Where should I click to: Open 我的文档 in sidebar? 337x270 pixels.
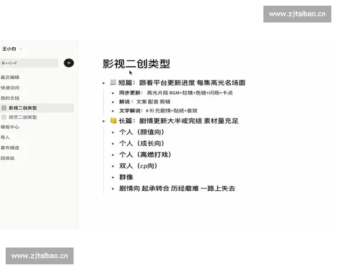click(x=10, y=98)
